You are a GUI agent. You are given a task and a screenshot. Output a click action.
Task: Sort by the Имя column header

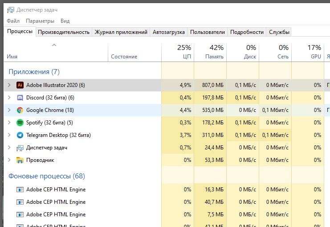[56, 53]
